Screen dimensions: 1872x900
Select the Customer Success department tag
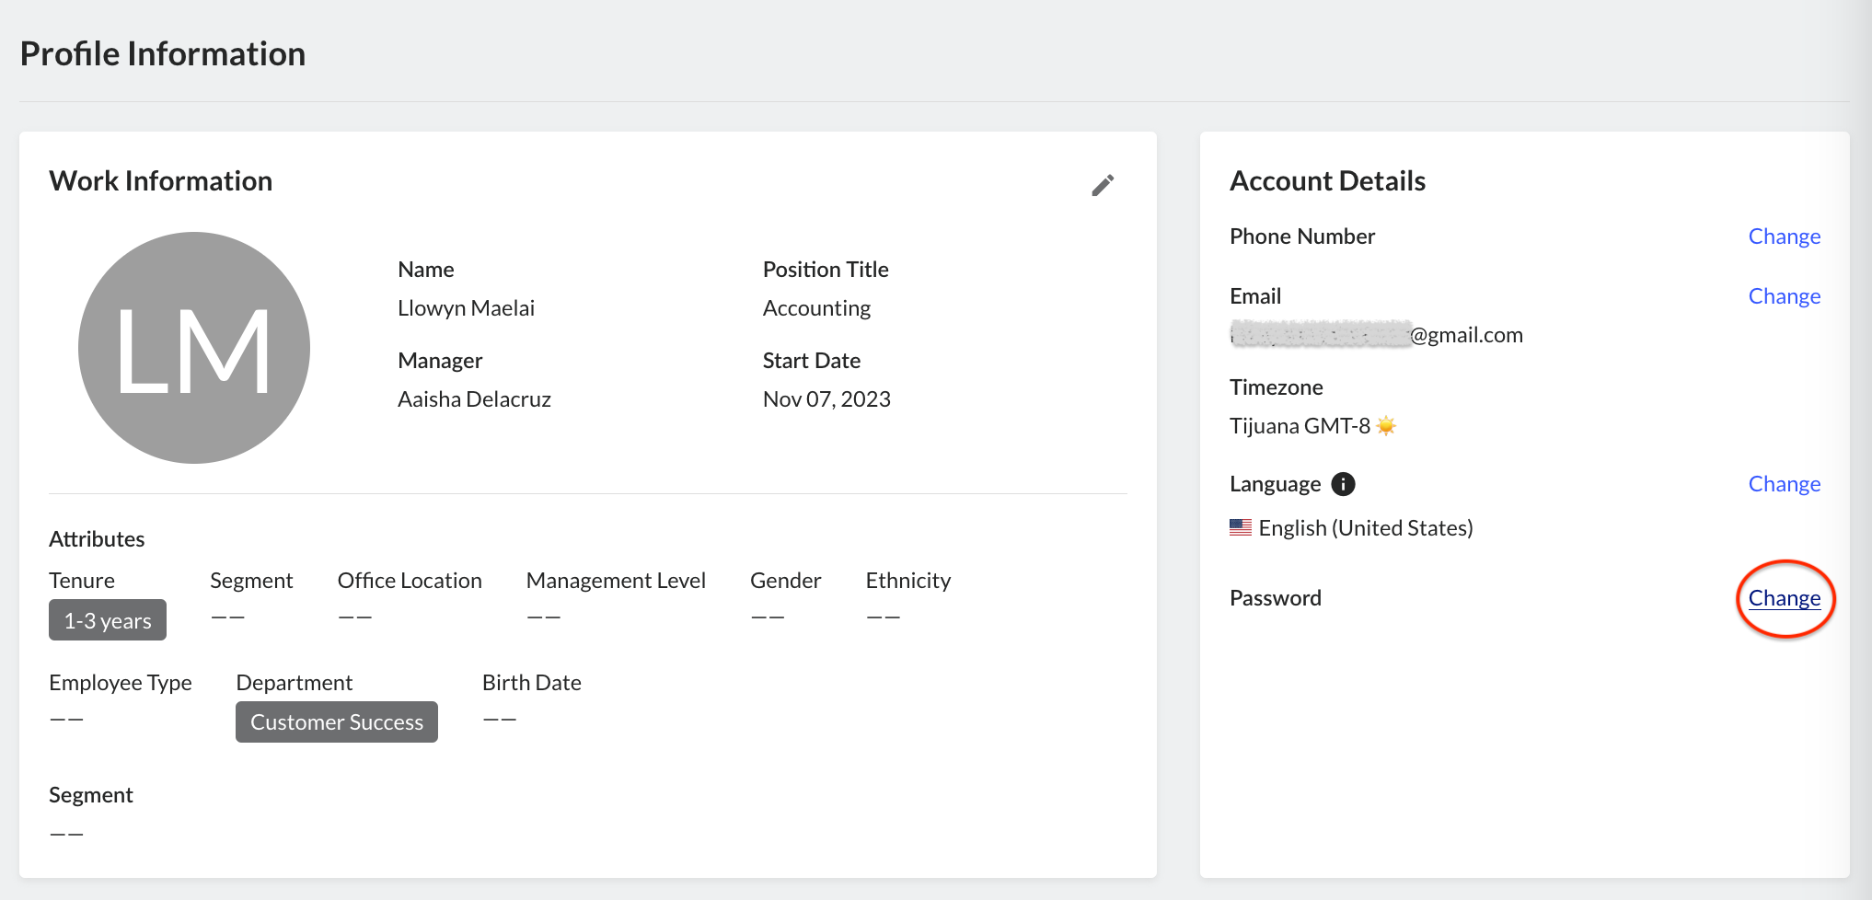pos(337,722)
